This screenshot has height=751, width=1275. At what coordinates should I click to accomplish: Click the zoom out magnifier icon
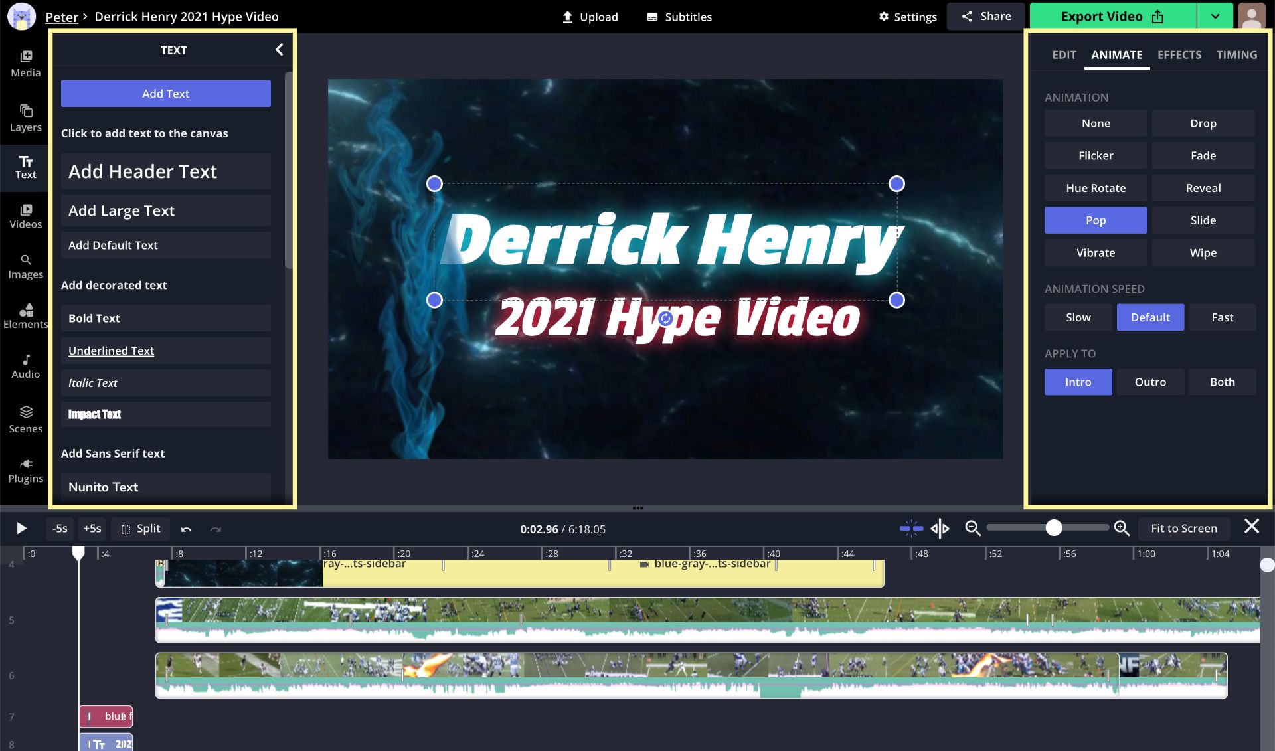pyautogui.click(x=972, y=528)
